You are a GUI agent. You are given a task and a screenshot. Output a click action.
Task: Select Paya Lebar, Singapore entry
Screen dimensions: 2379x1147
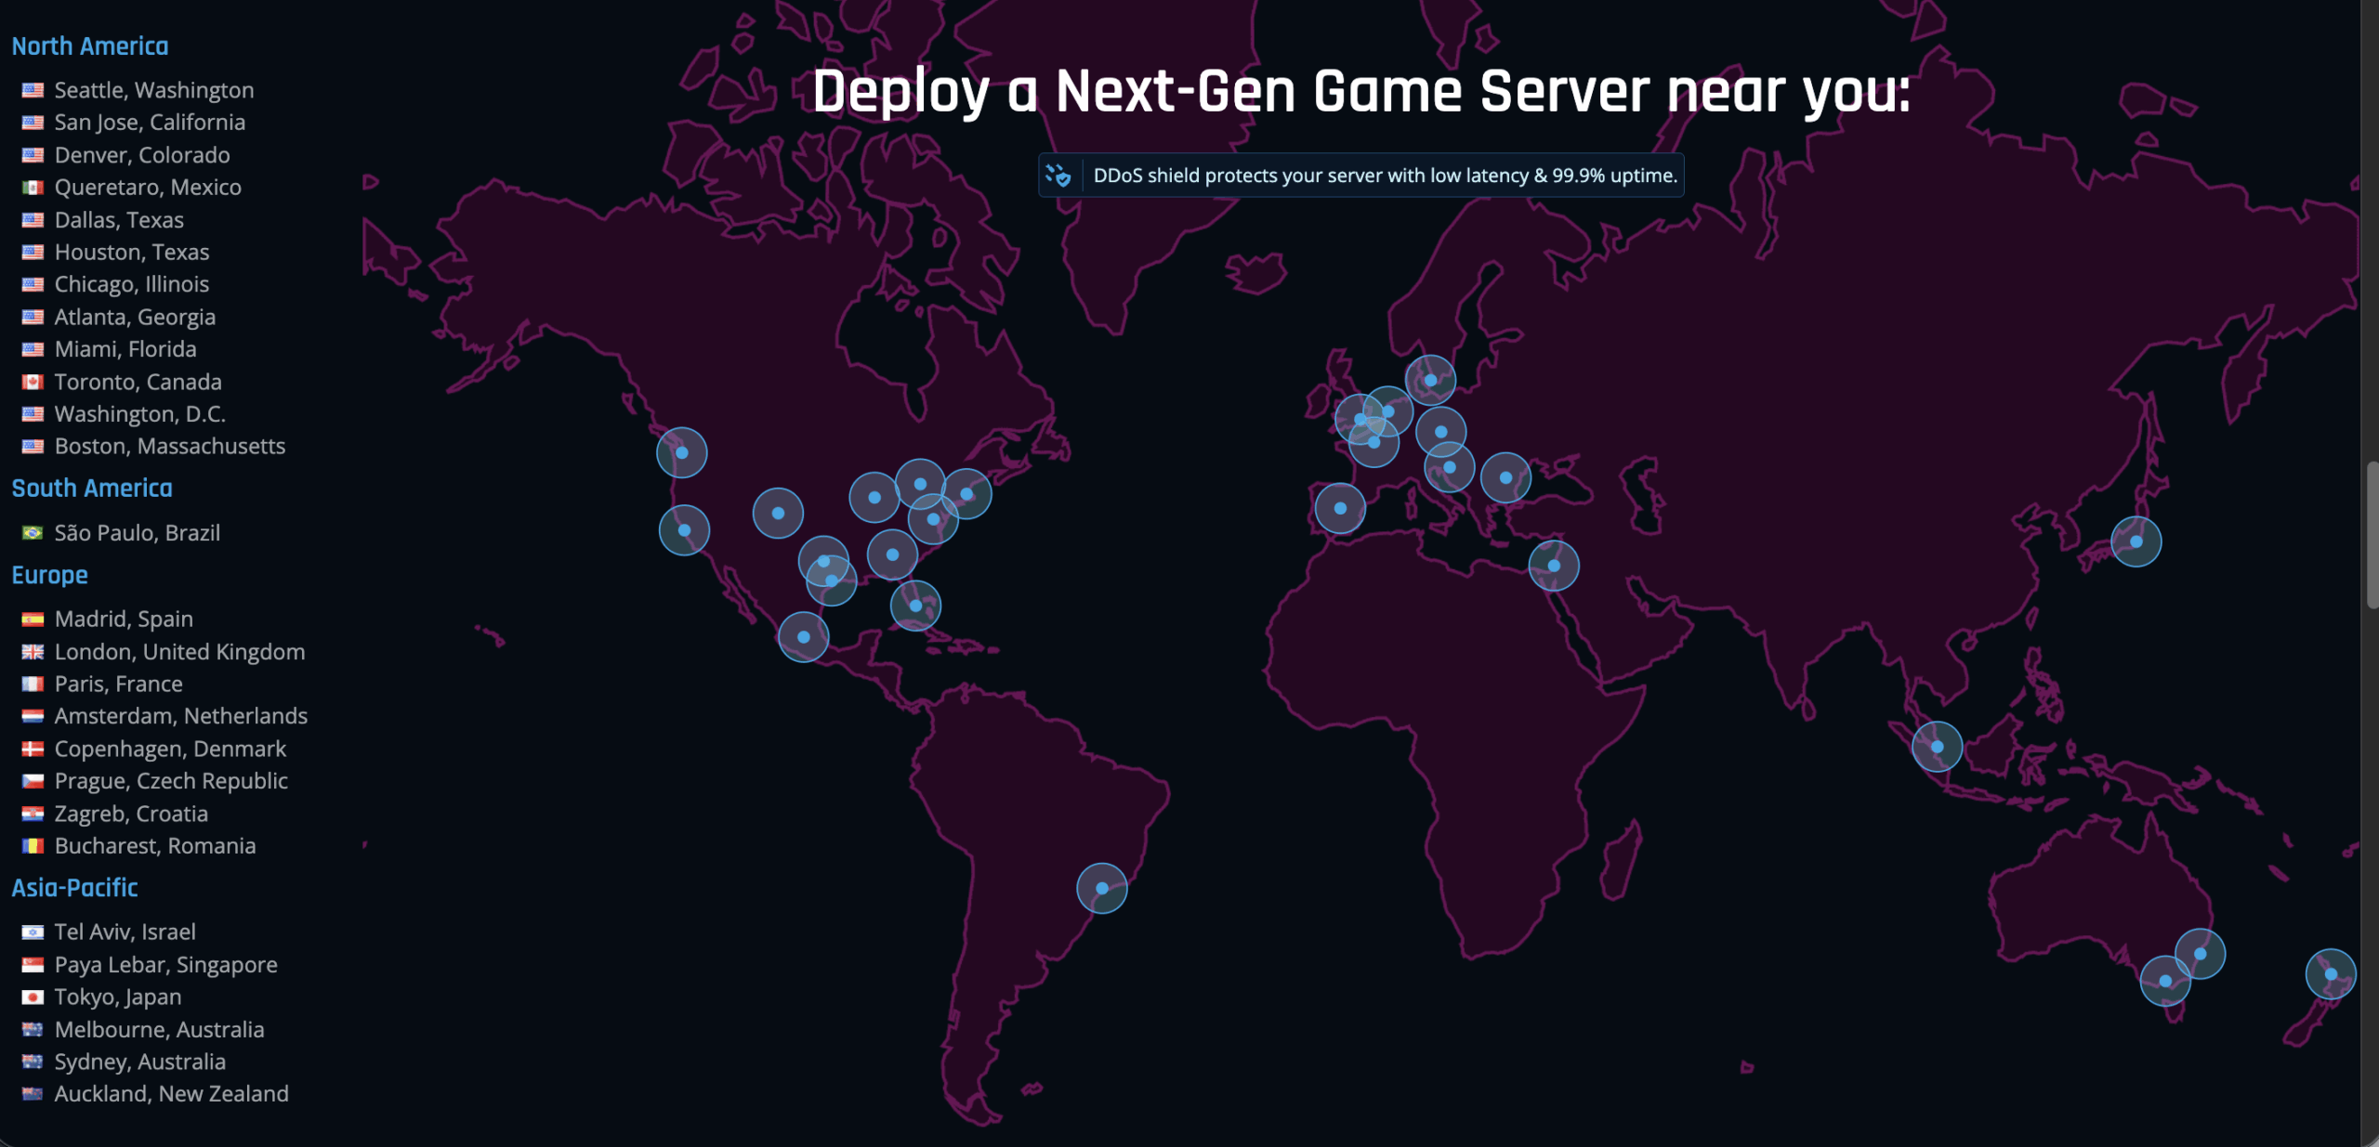(x=165, y=965)
